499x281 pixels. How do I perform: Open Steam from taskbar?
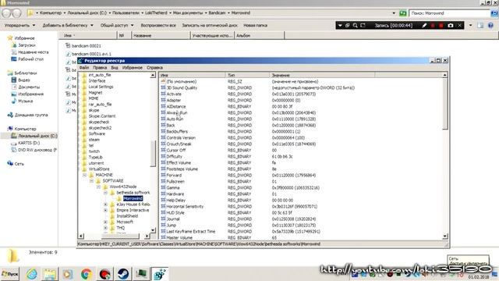click(123, 274)
